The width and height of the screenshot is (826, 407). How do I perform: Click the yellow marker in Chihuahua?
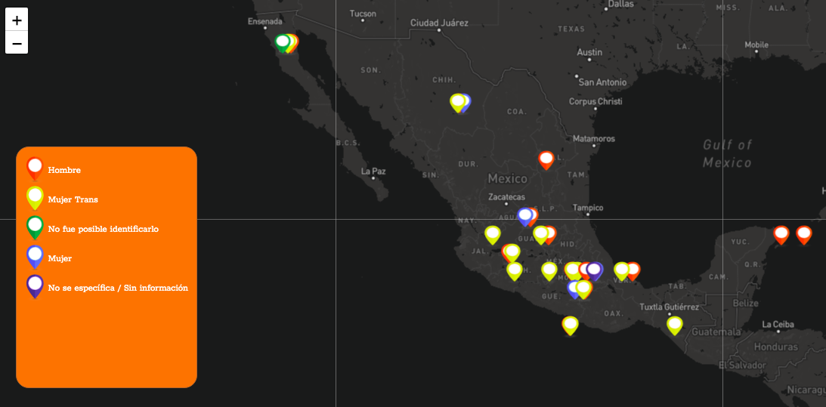457,101
